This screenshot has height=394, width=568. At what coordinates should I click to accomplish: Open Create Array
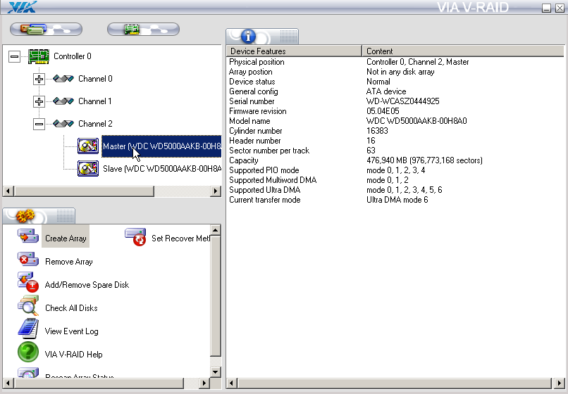(x=66, y=239)
